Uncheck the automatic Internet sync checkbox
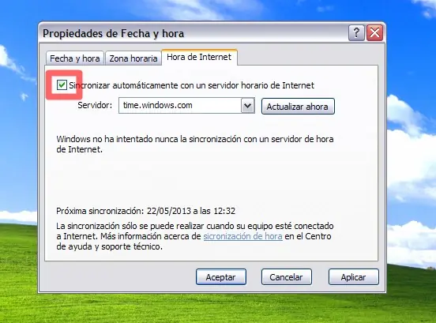 [x=62, y=85]
